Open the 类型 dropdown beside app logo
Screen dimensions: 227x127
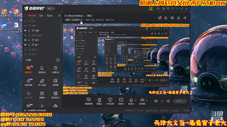[x=51, y=8]
